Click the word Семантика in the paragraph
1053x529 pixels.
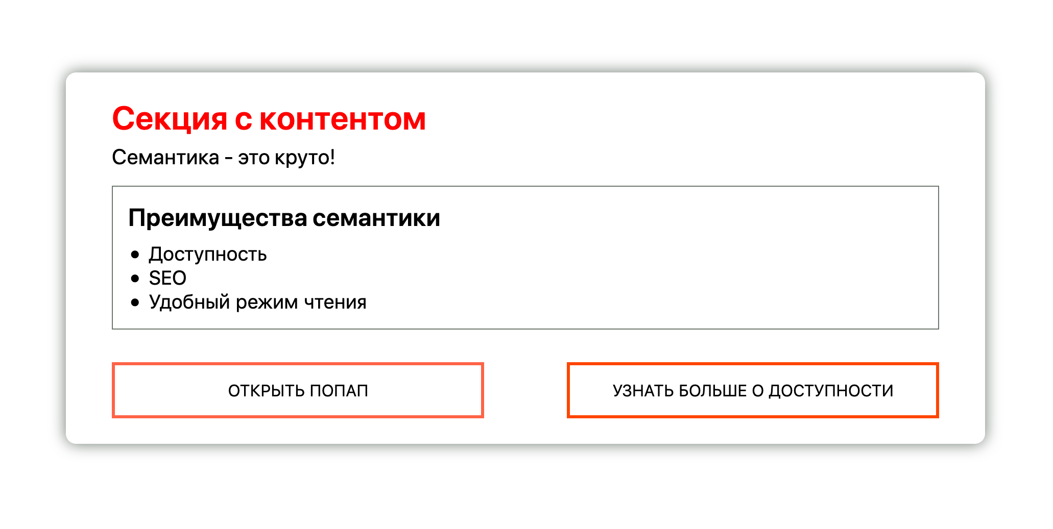pos(165,158)
